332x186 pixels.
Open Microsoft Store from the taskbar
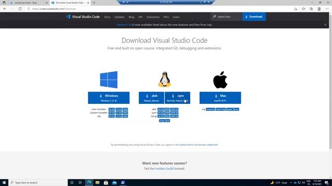[106, 182]
